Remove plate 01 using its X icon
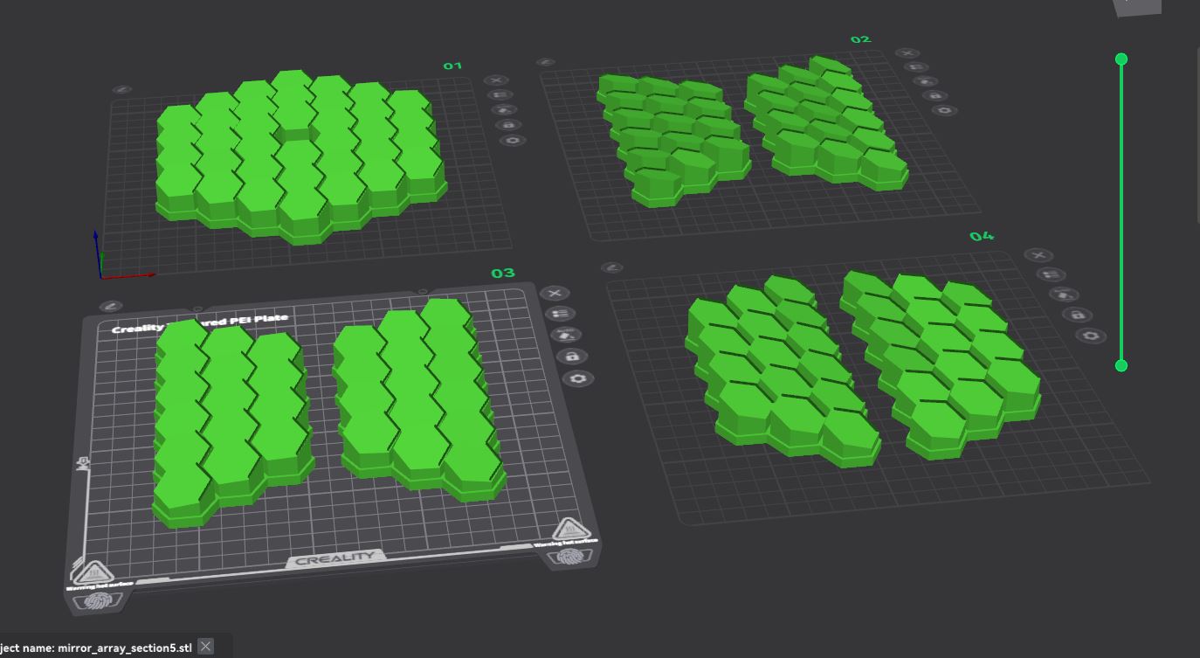 point(496,80)
